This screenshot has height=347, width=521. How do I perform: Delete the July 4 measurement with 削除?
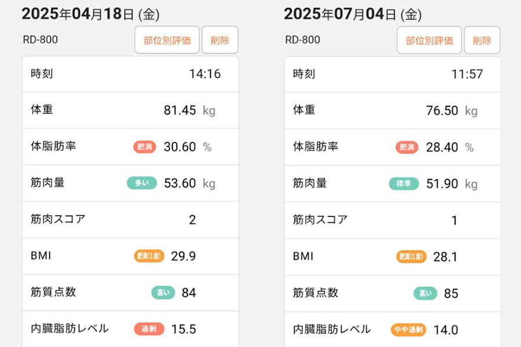tap(482, 40)
